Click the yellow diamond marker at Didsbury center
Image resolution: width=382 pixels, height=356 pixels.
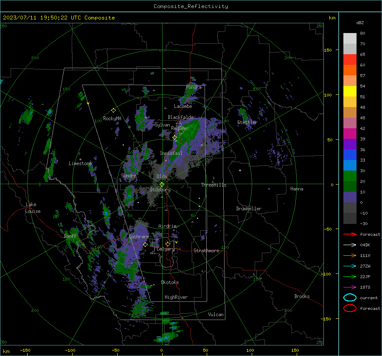[162, 184]
